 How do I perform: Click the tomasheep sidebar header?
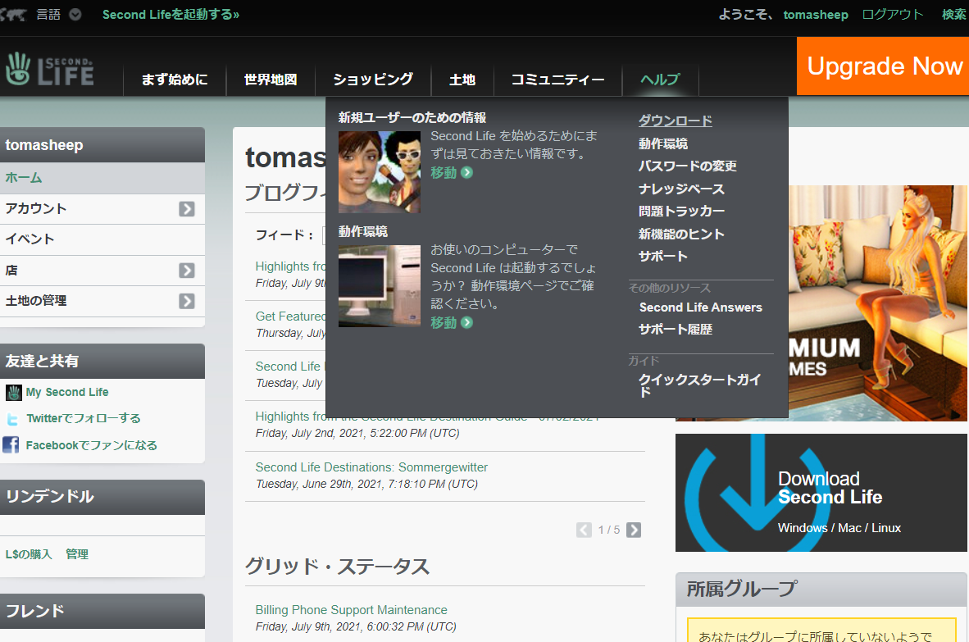click(x=102, y=145)
